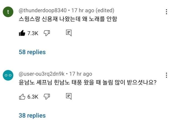This screenshot has height=126, width=177.
Task: Open @user-ou3rq2dn9k's channel via the username
Action: 41,74
